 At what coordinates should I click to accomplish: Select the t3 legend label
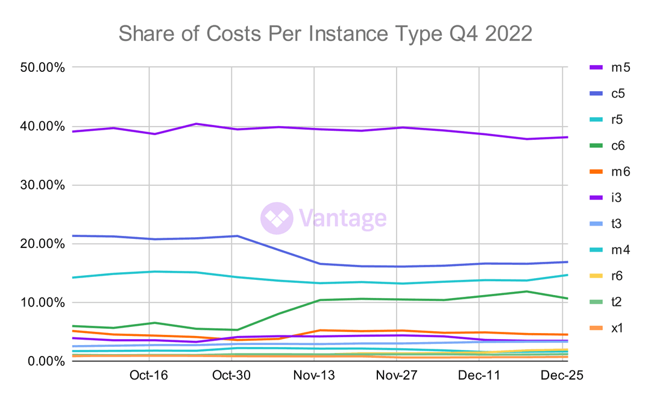(617, 224)
